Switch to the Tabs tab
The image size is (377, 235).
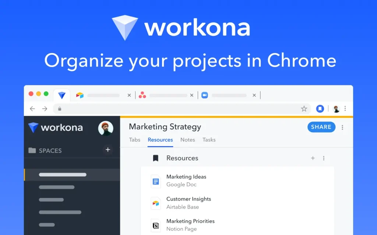coord(134,140)
